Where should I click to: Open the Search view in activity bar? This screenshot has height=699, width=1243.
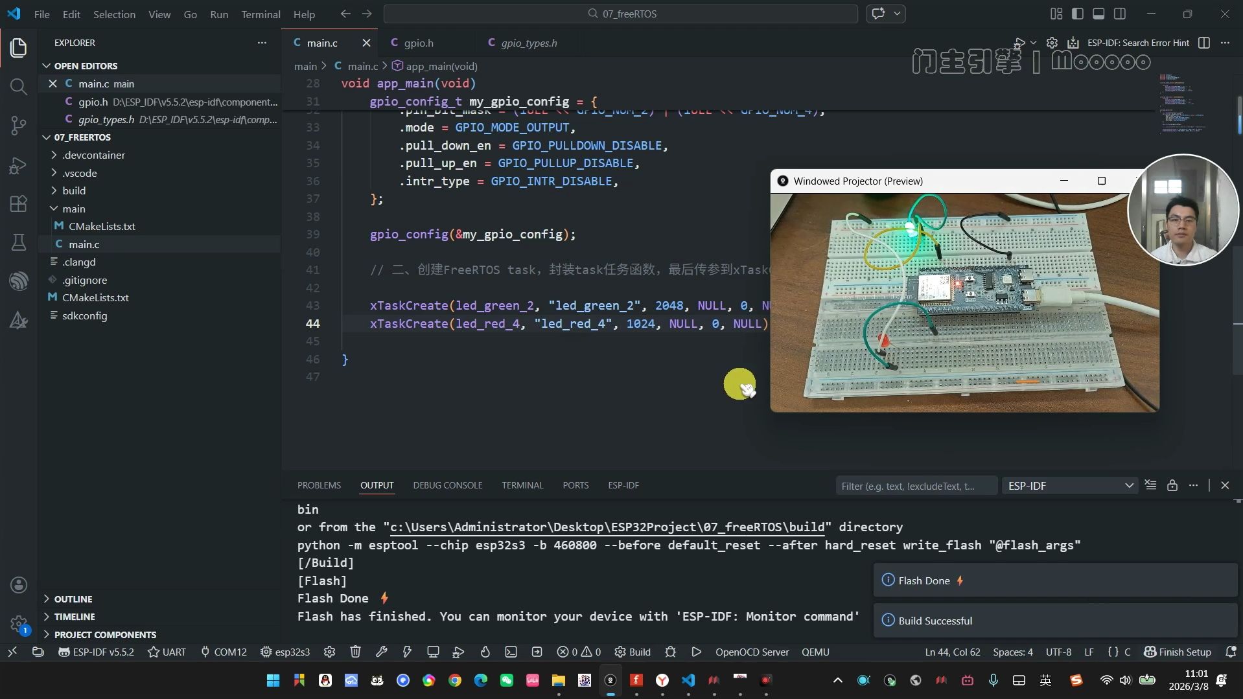18,87
